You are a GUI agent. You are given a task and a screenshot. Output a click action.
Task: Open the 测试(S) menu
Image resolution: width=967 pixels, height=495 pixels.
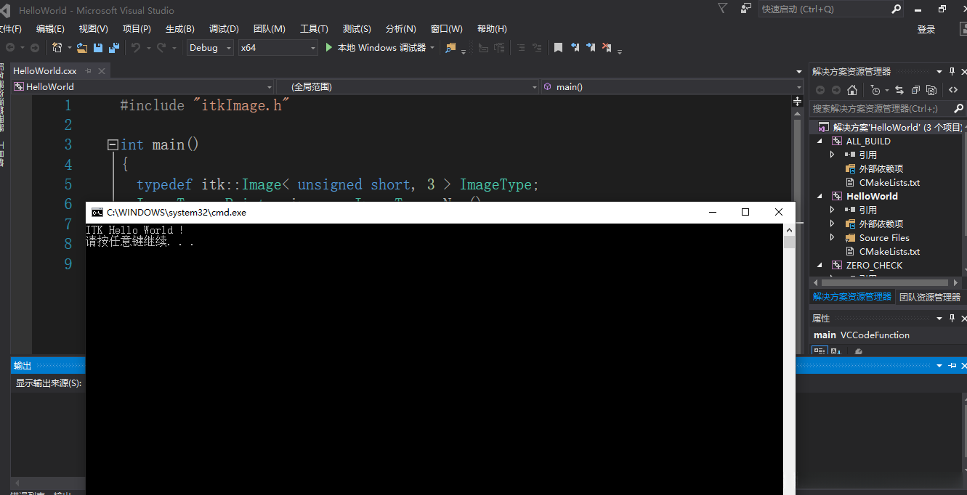tap(357, 29)
